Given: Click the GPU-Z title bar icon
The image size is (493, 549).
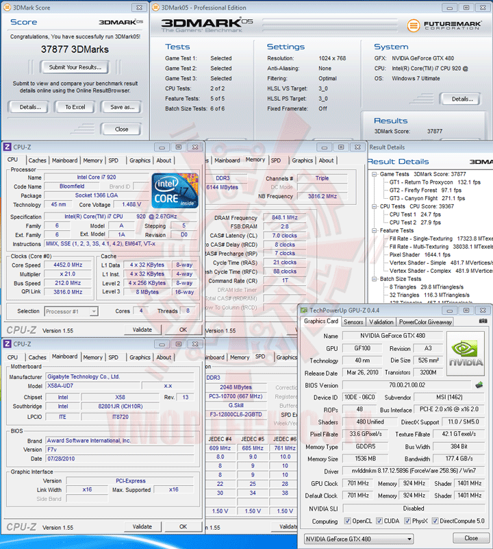Looking at the screenshot, I should [x=304, y=310].
